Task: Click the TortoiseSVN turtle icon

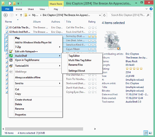Action: click(x=11, y=66)
